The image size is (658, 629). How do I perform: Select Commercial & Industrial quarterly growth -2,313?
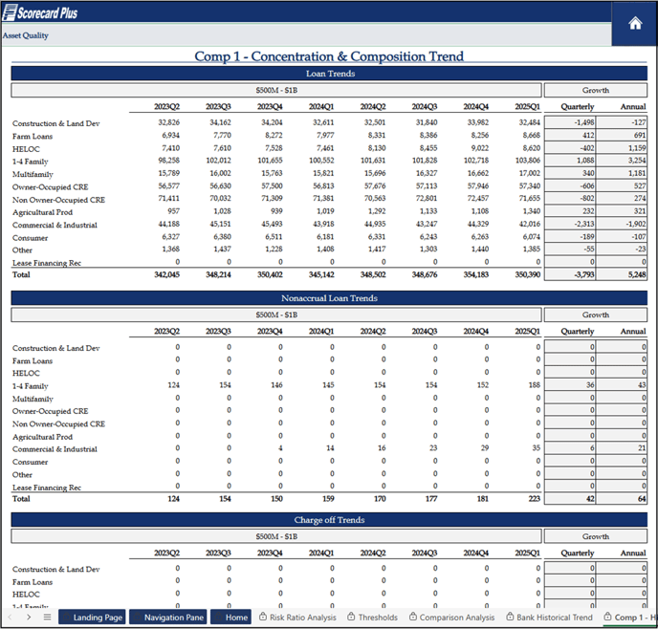(570, 224)
